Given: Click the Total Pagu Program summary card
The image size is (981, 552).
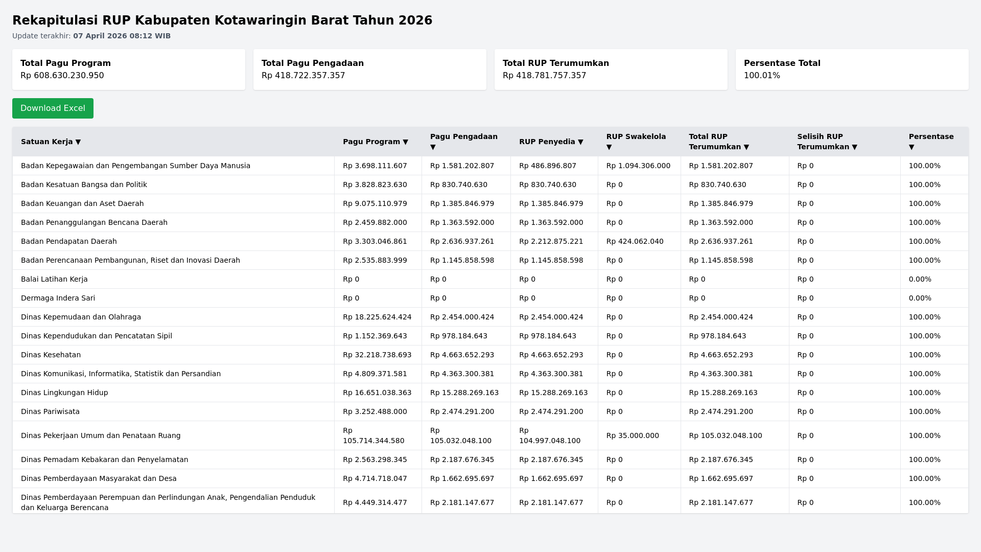Looking at the screenshot, I should pyautogui.click(x=129, y=70).
